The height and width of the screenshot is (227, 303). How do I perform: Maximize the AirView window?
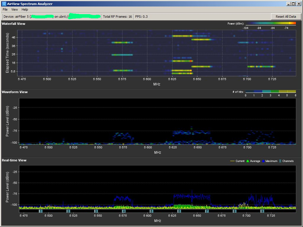pyautogui.click(x=293, y=4)
